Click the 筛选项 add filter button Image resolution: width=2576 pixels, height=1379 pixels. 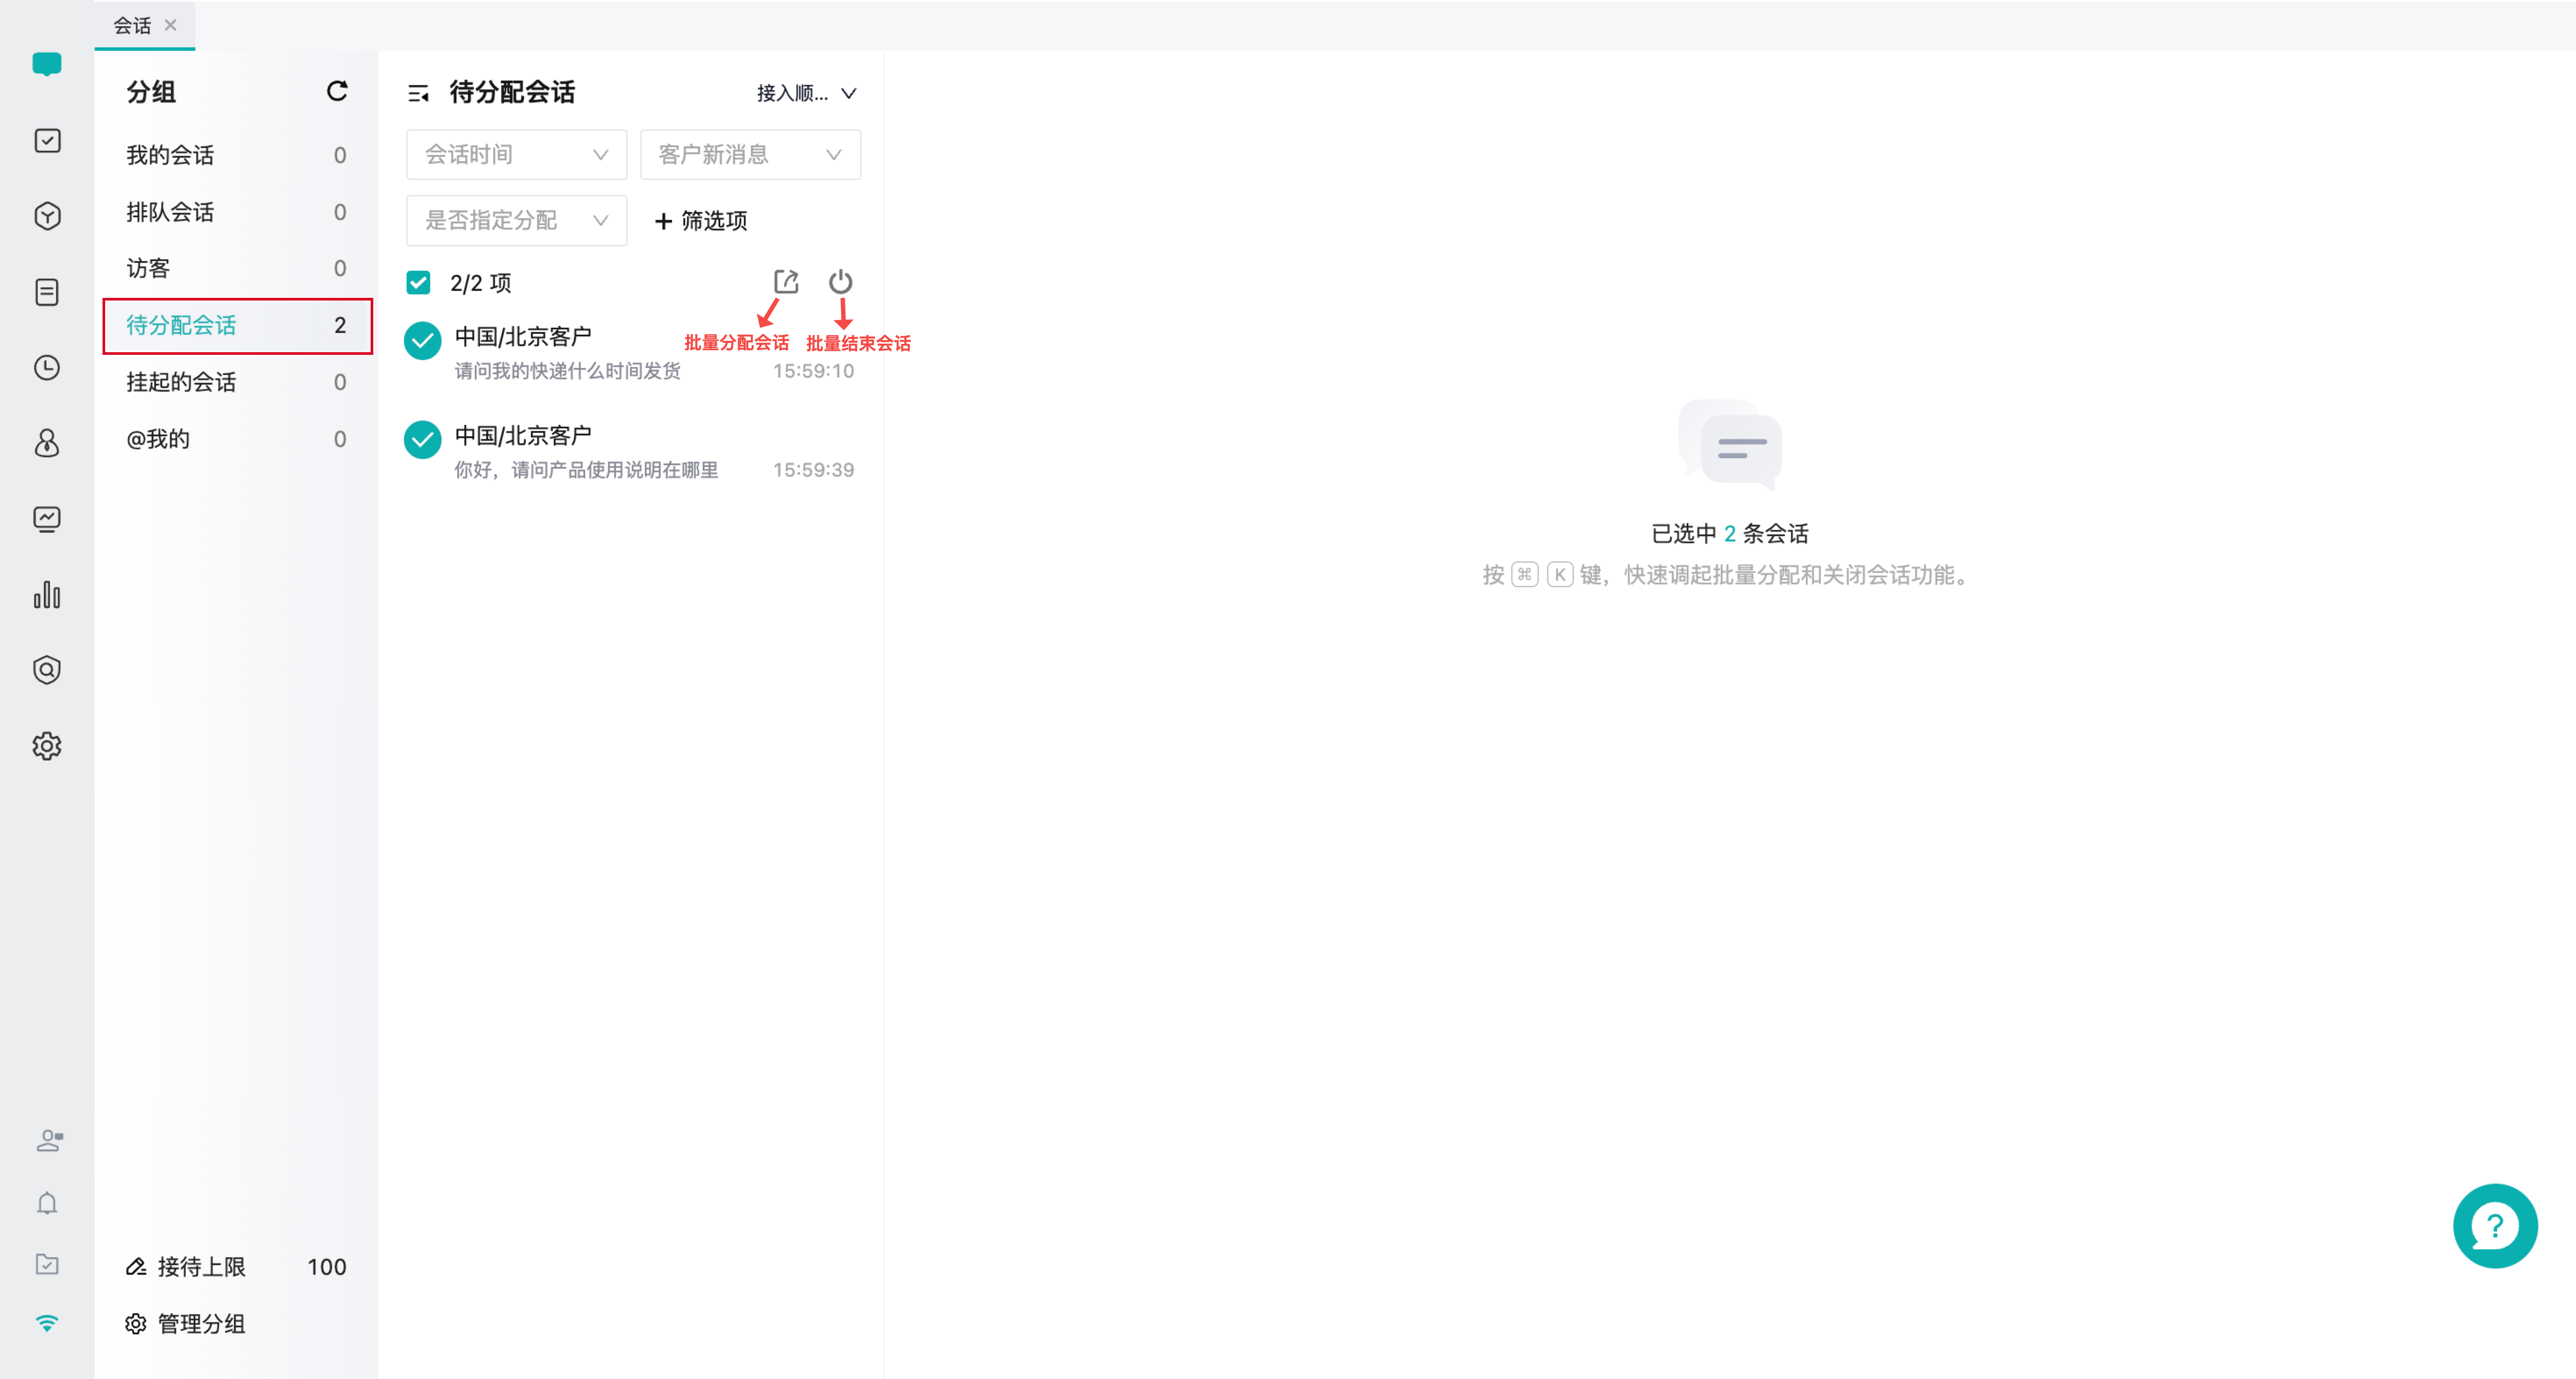pos(700,221)
